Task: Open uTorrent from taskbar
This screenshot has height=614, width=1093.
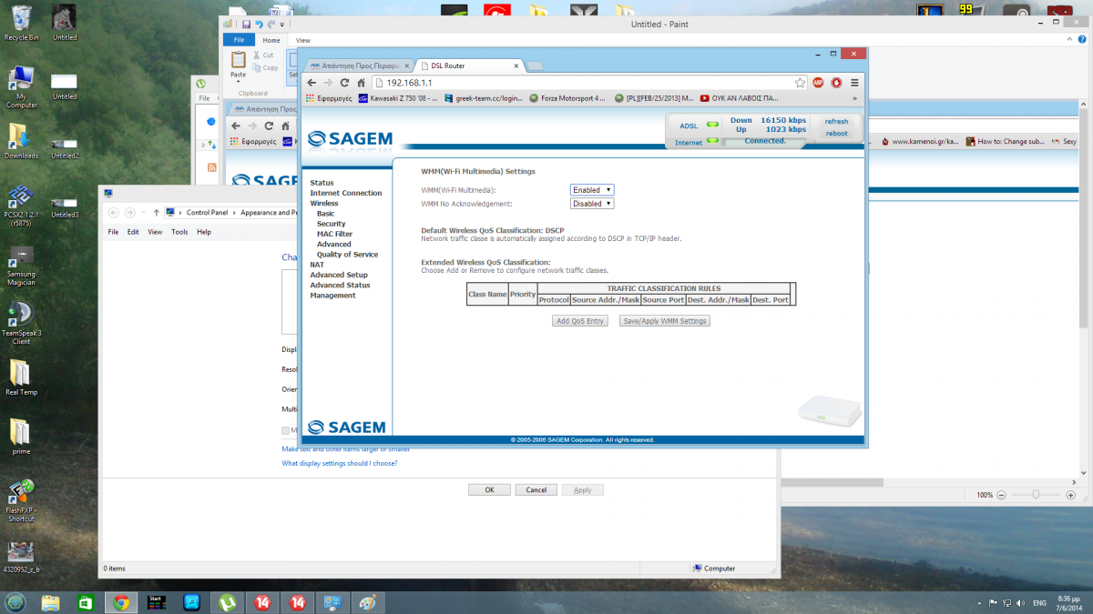Action: point(226,602)
